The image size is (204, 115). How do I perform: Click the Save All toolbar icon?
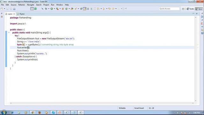point(11,9)
